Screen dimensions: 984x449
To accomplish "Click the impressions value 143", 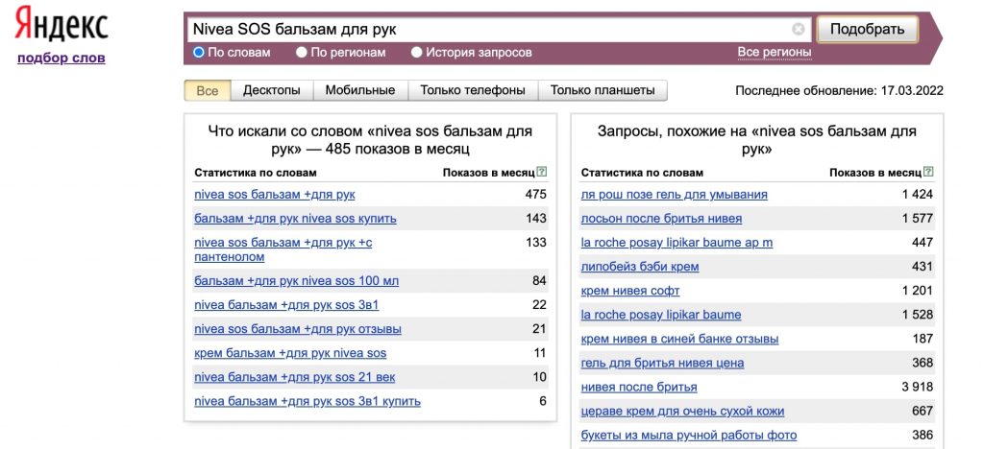I will point(536,219).
